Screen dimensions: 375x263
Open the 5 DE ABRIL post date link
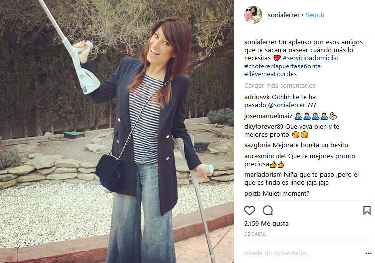click(x=255, y=234)
